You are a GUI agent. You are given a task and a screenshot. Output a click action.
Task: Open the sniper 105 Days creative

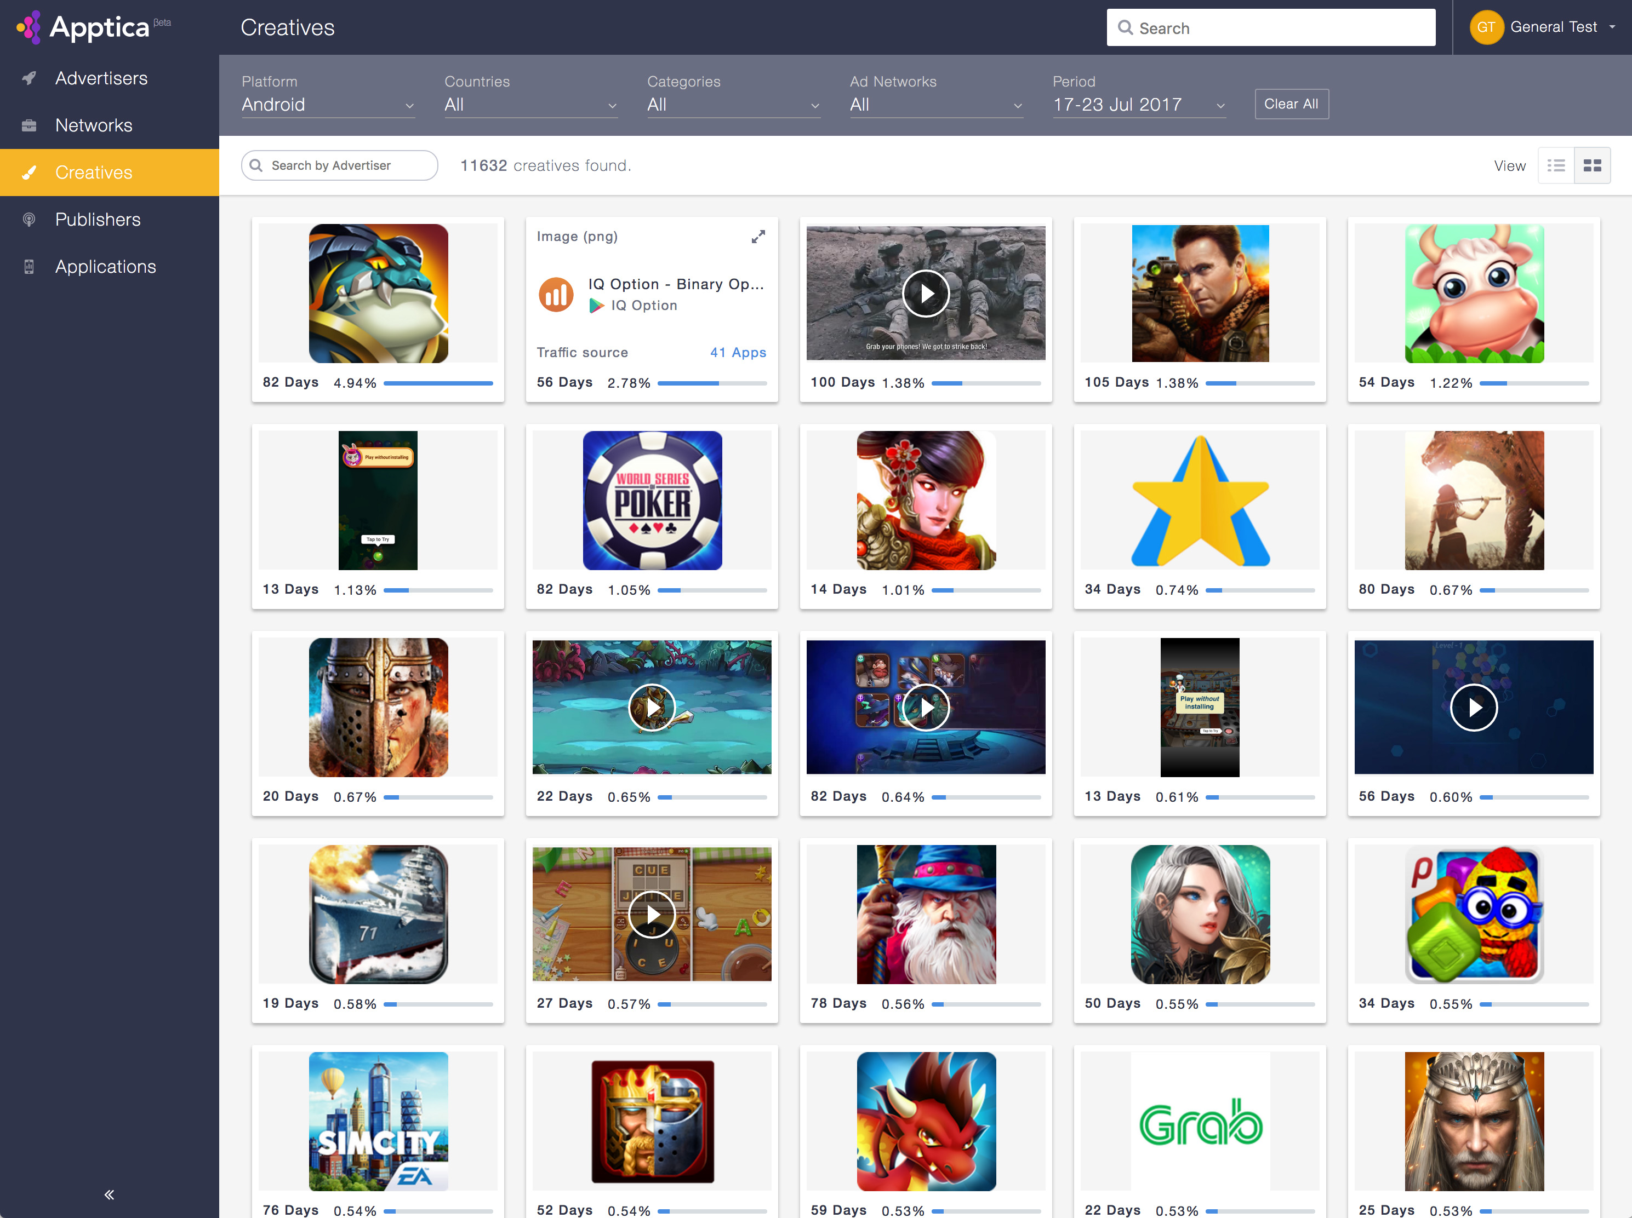(1200, 294)
